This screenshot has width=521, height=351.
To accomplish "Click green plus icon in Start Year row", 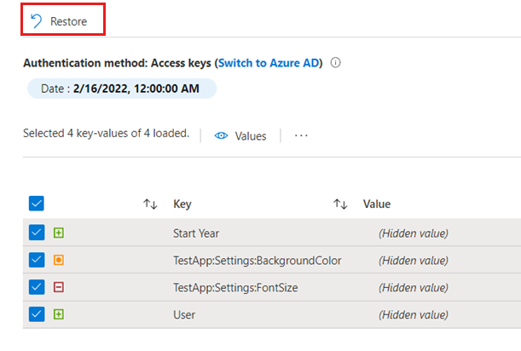I will pyautogui.click(x=59, y=233).
